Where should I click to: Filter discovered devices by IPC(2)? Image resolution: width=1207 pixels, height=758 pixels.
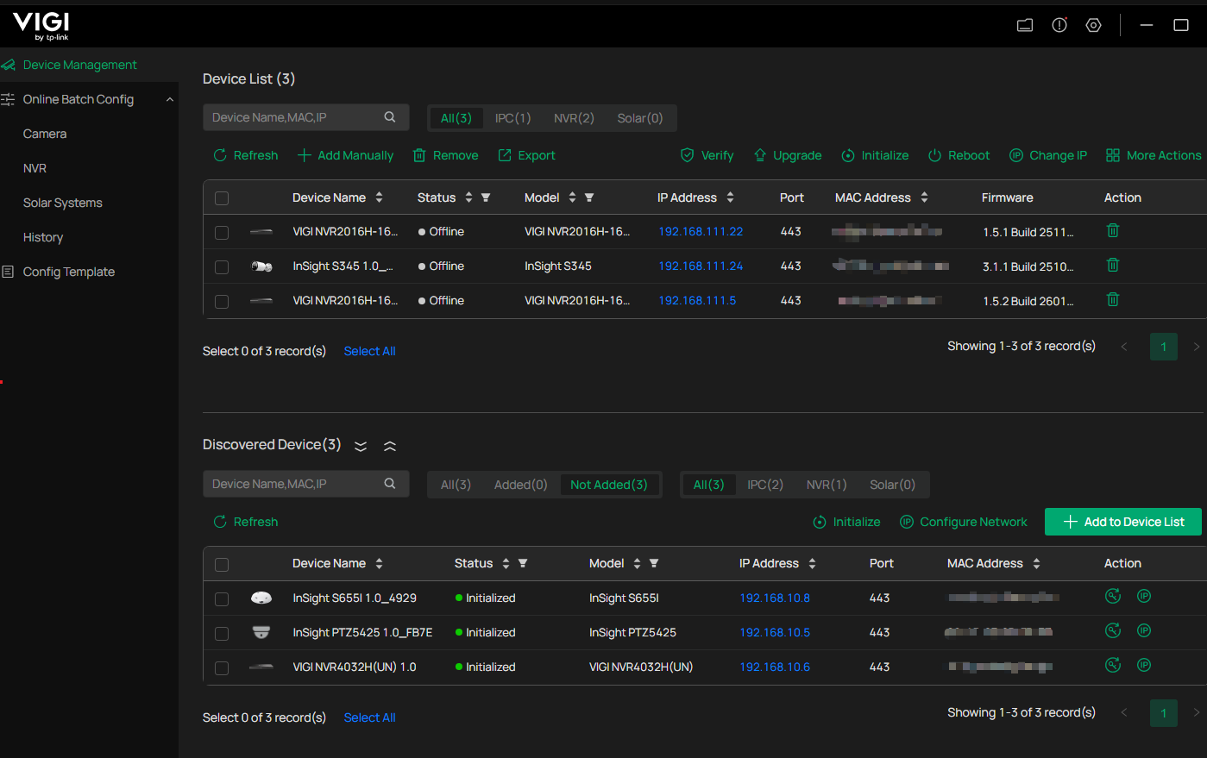click(x=765, y=485)
